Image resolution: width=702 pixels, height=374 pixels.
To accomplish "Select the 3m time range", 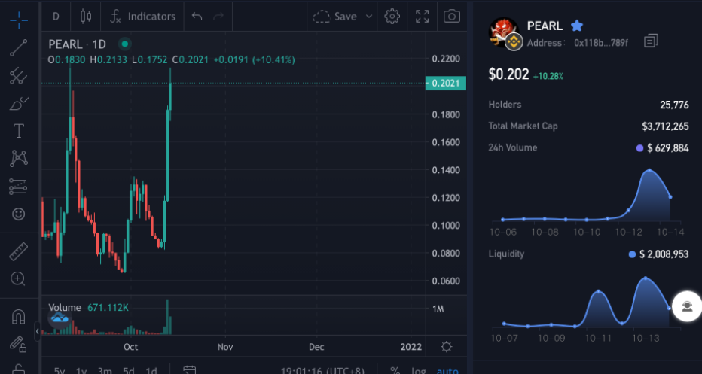I will tap(105, 370).
